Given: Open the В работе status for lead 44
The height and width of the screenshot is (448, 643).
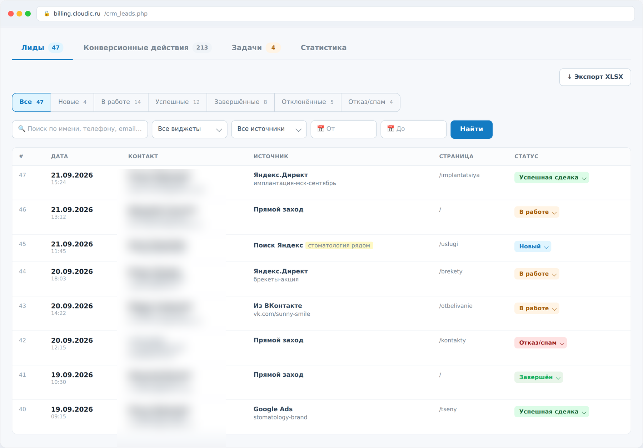Looking at the screenshot, I should 537,274.
